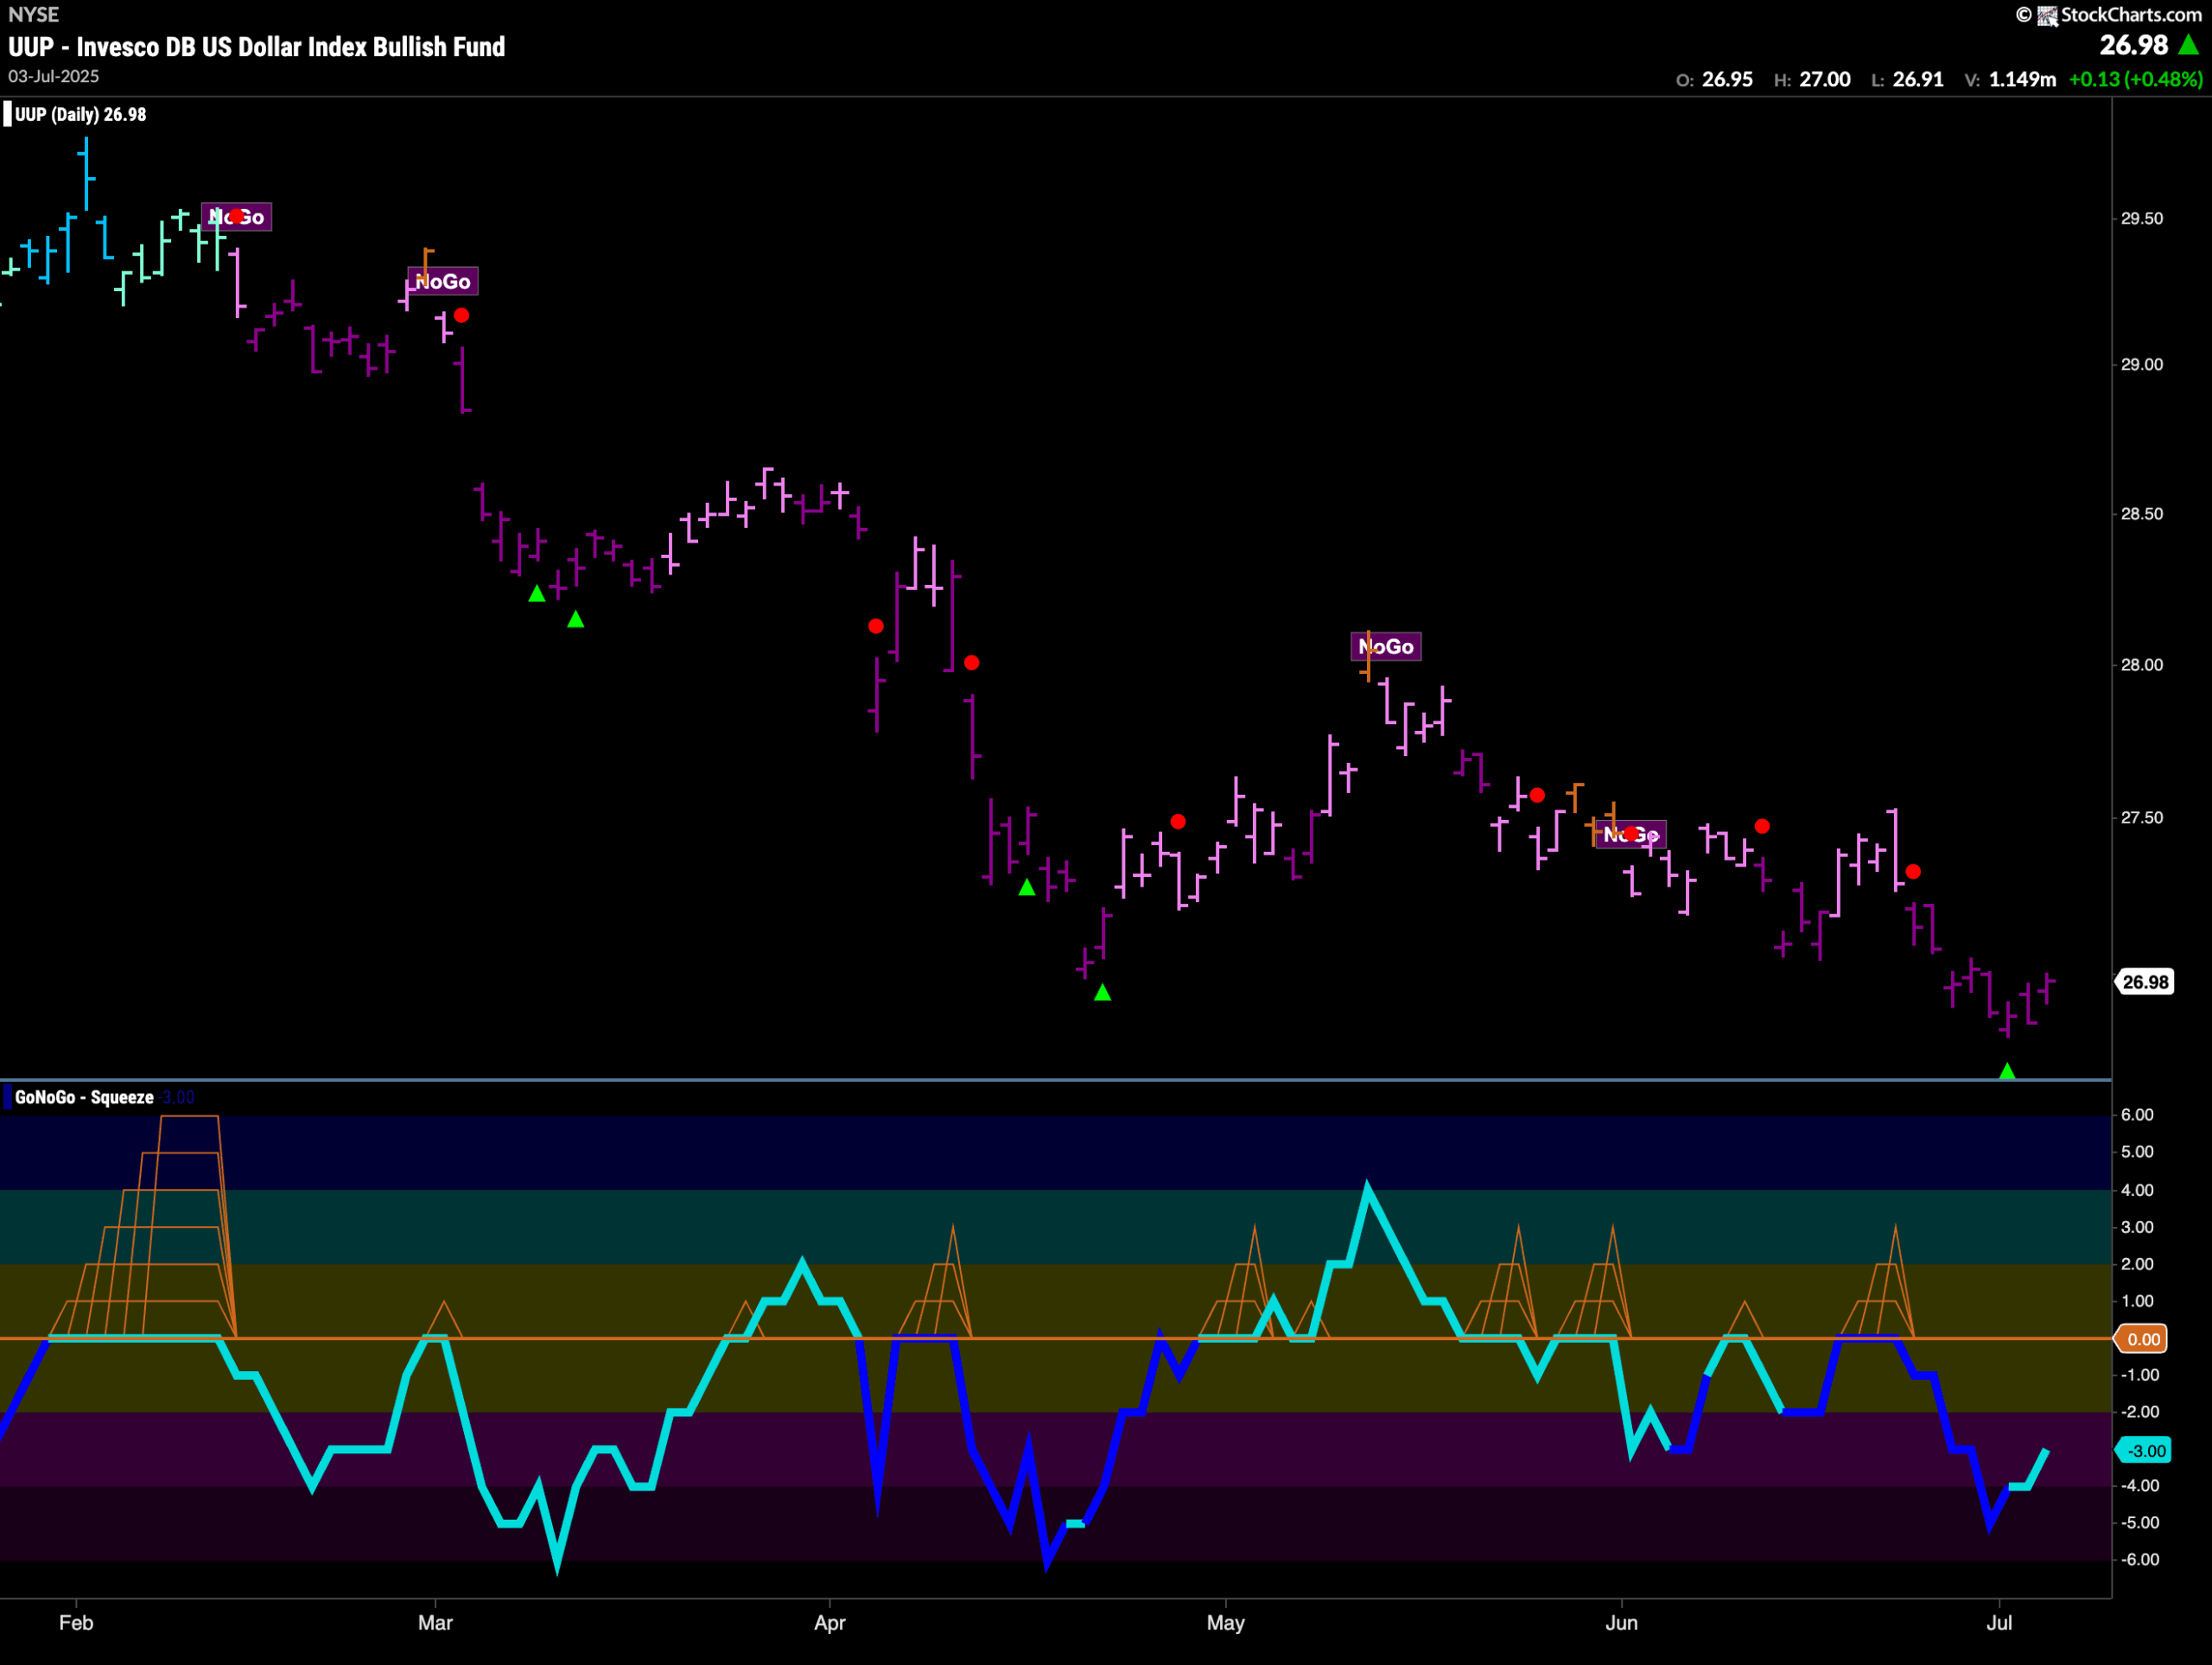
Task: Click the red dot on the early June NoGo label
Action: (x=1632, y=833)
